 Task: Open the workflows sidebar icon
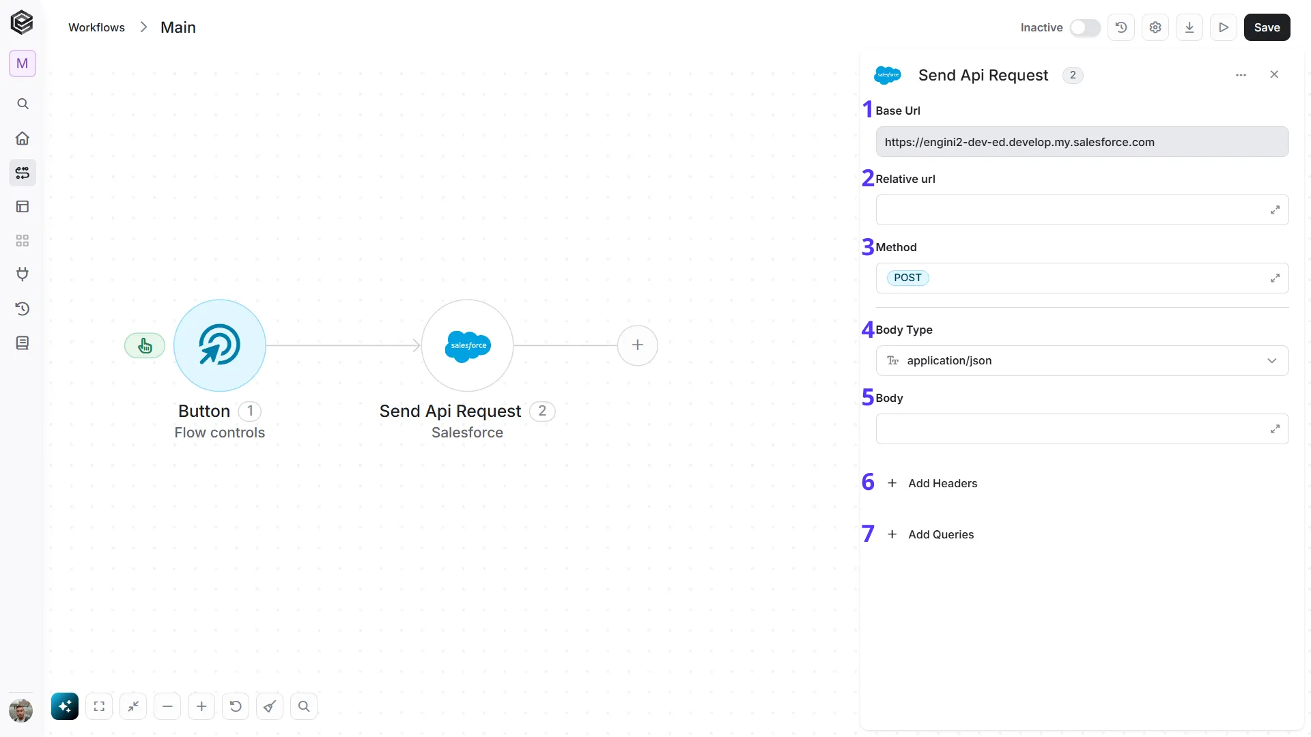pos(23,173)
